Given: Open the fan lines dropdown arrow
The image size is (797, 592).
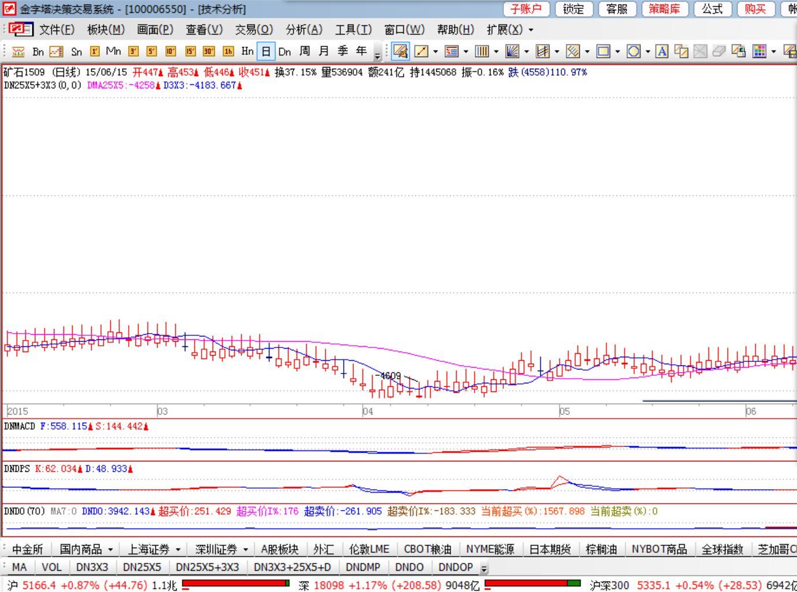Looking at the screenshot, I should [x=527, y=51].
